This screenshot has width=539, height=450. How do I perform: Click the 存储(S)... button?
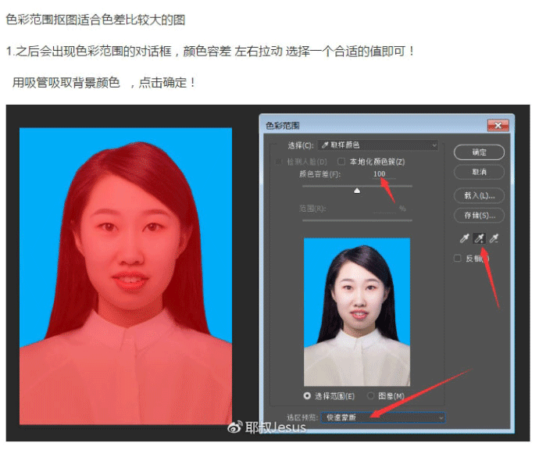pos(479,216)
